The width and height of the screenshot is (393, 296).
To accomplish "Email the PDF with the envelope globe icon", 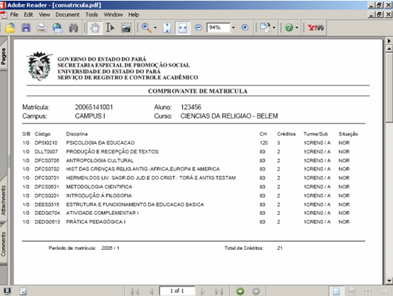I will tap(57, 28).
